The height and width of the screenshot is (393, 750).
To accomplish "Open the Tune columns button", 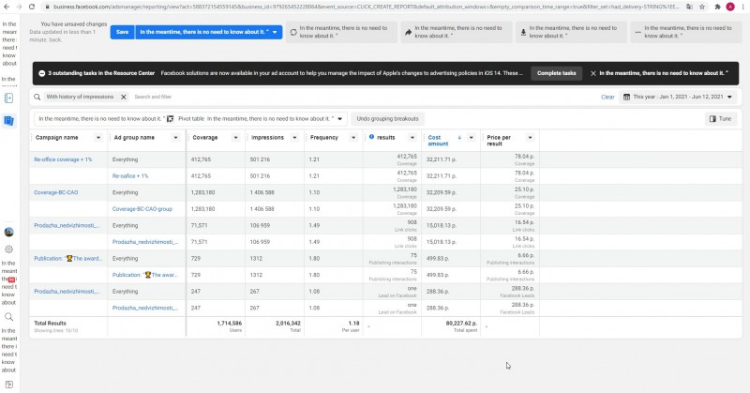I will [x=721, y=119].
